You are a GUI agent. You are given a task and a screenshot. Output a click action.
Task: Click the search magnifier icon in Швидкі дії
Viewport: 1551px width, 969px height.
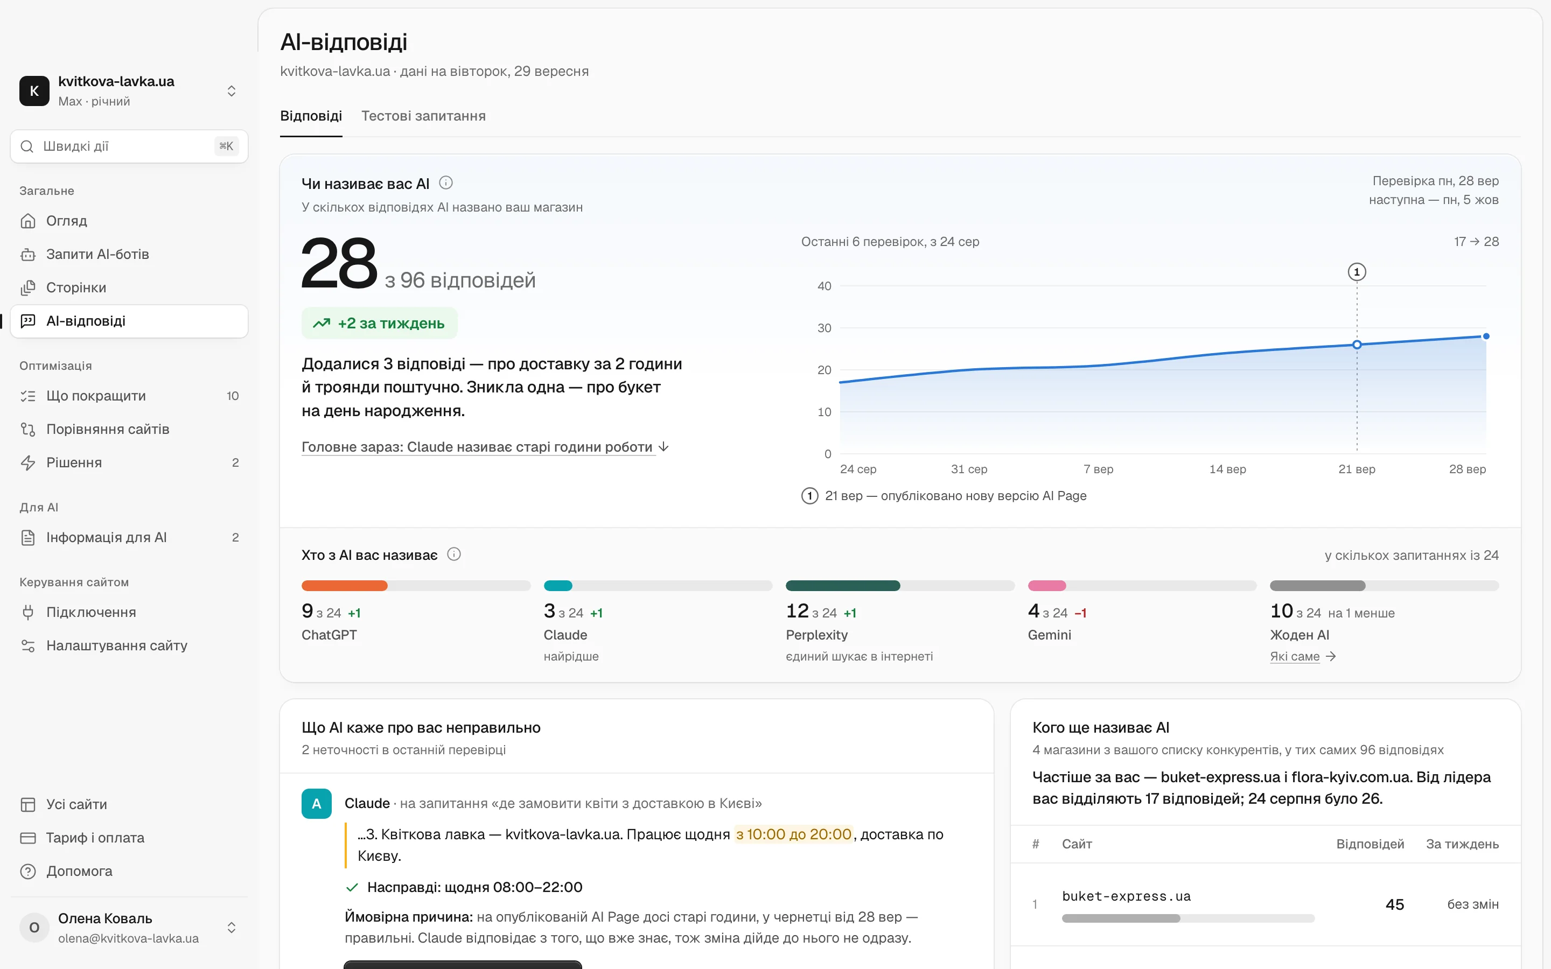pos(27,146)
